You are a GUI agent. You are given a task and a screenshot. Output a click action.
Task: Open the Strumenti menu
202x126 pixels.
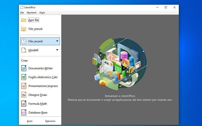tap(31, 13)
